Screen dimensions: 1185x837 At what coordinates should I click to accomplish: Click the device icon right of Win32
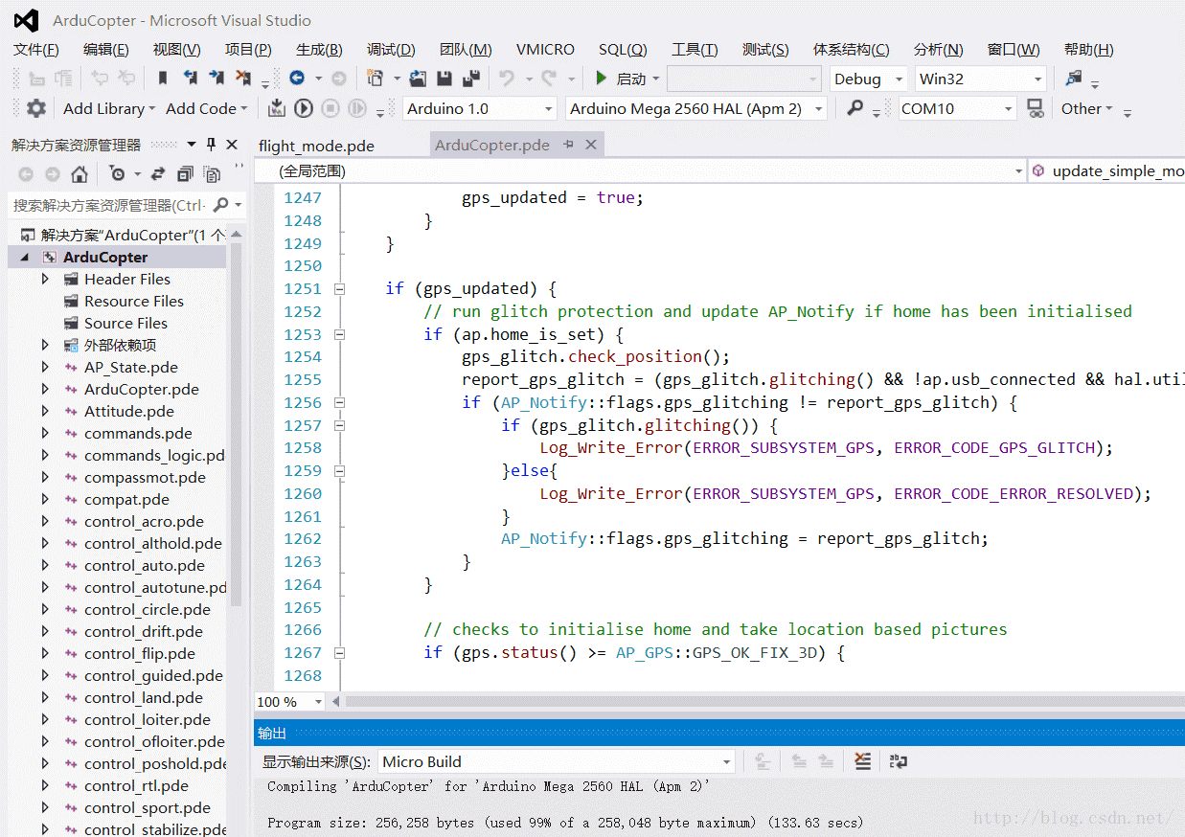(x=1074, y=79)
